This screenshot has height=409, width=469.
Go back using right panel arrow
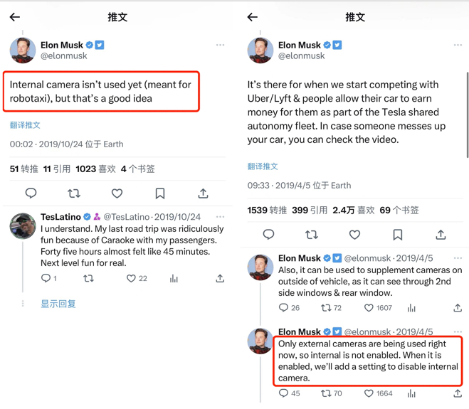click(253, 17)
